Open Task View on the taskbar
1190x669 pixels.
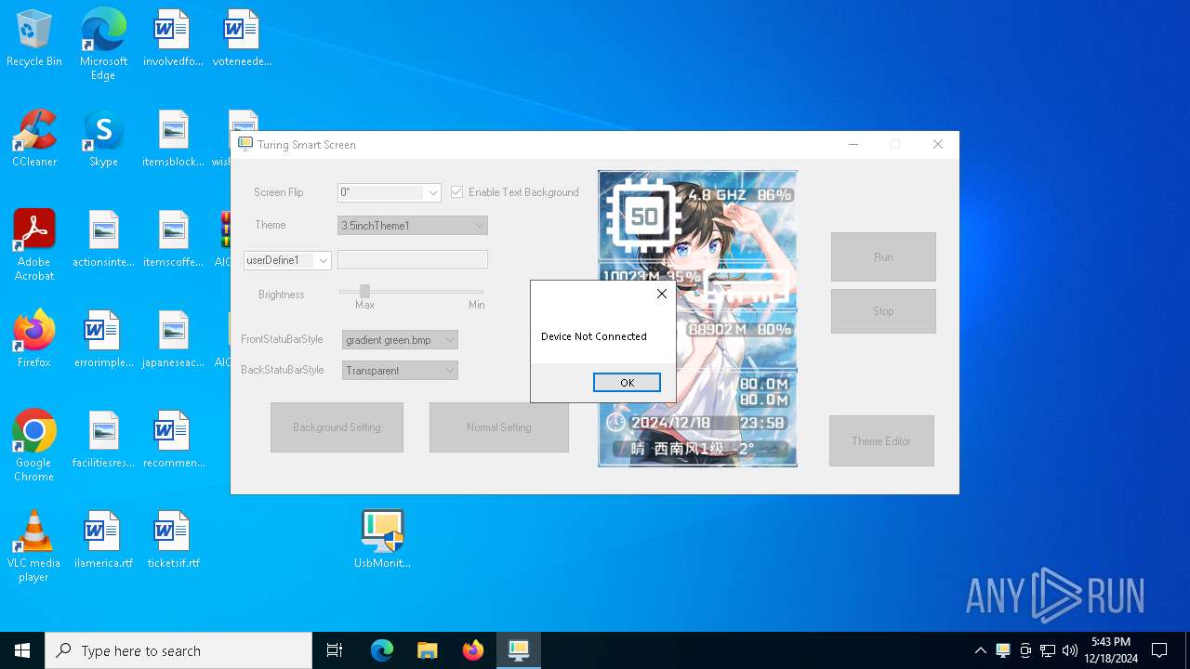coord(335,650)
